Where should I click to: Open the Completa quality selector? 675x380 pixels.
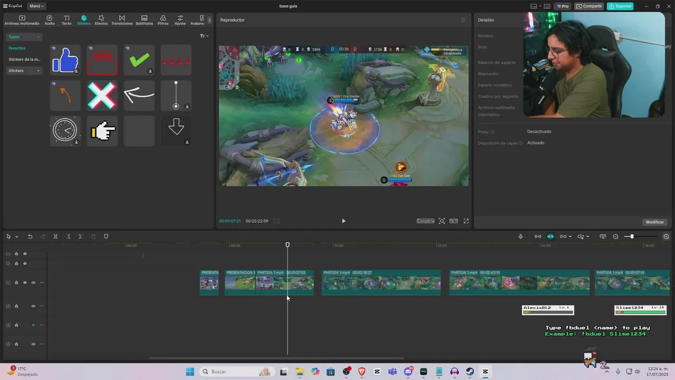tap(426, 221)
